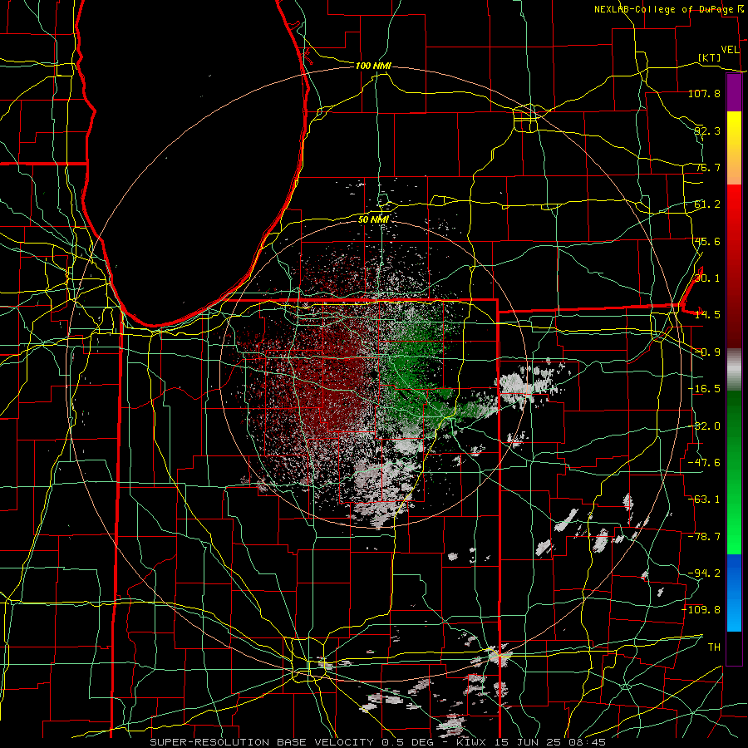Select the 107.8 scale value
The width and height of the screenshot is (748, 748).
pyautogui.click(x=704, y=93)
